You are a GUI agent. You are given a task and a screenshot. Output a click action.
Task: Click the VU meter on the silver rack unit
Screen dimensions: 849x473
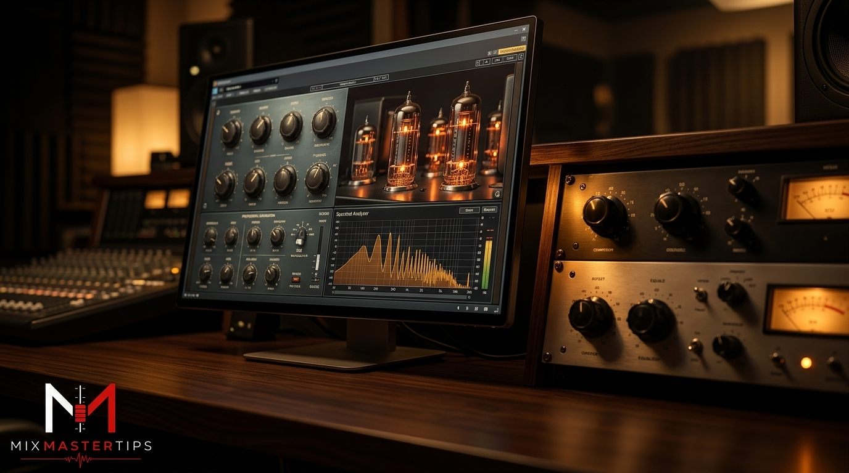pos(807,310)
